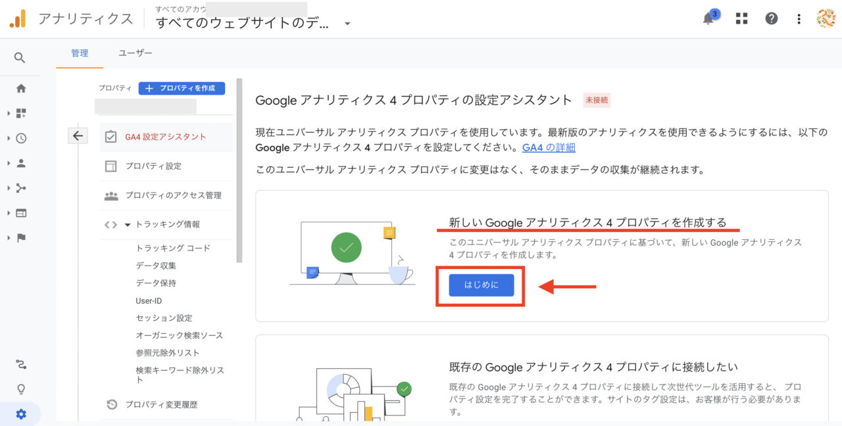Go to Home via the house icon
The height and width of the screenshot is (426, 842).
pyautogui.click(x=21, y=88)
